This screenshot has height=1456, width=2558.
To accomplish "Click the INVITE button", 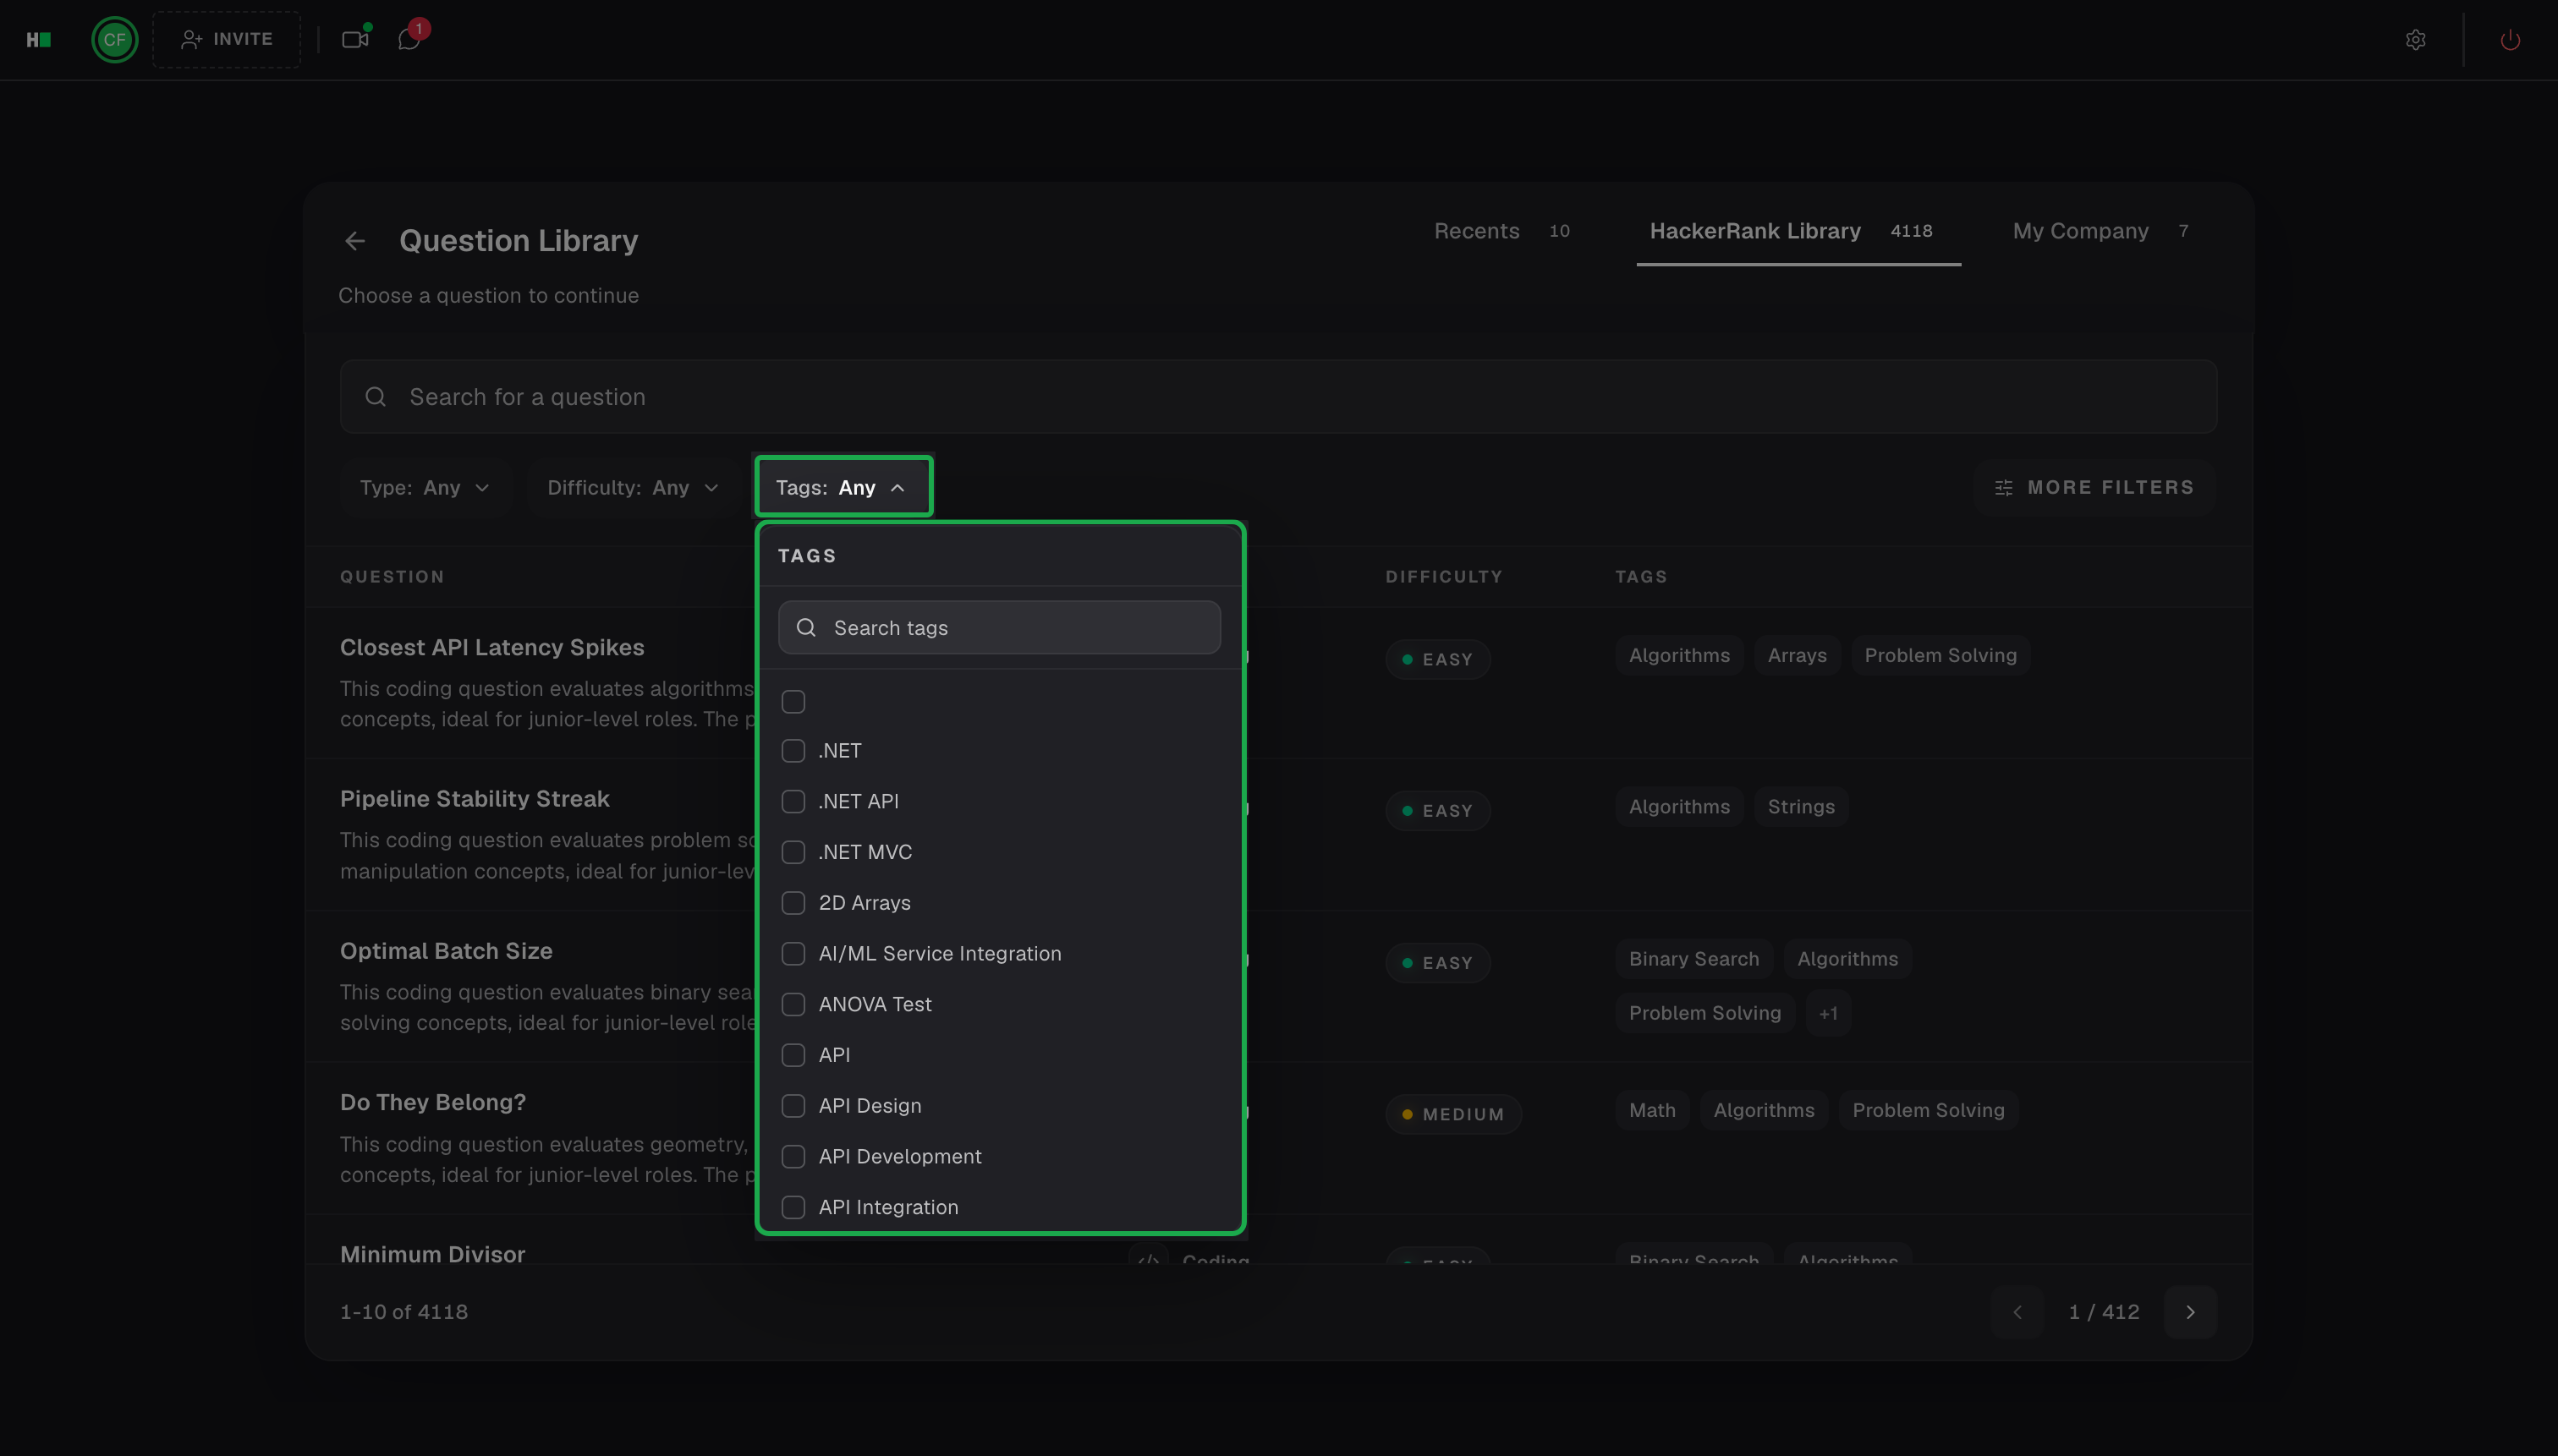I will [227, 40].
